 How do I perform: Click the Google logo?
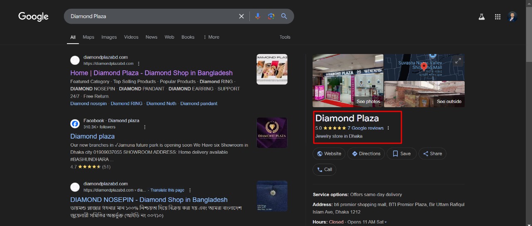[x=33, y=17]
